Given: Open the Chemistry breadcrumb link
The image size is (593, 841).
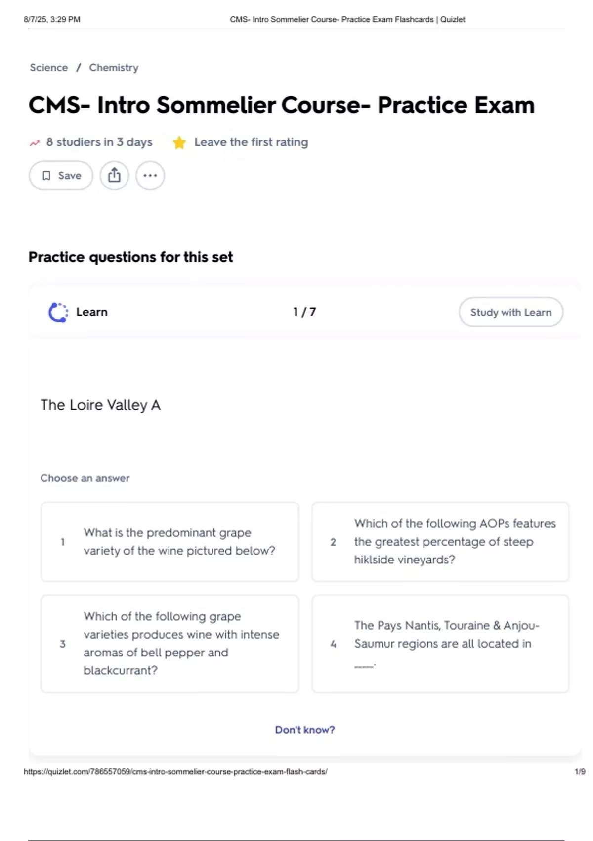Looking at the screenshot, I should point(114,68).
